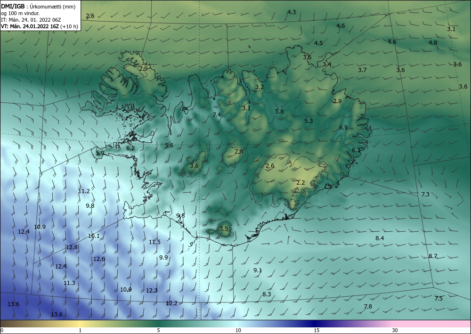The height and width of the screenshot is (334, 471).
Task: Click the 3.5 value label
Action: tap(224, 228)
